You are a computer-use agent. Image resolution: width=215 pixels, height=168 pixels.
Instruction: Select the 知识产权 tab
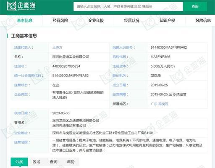pos(168,21)
